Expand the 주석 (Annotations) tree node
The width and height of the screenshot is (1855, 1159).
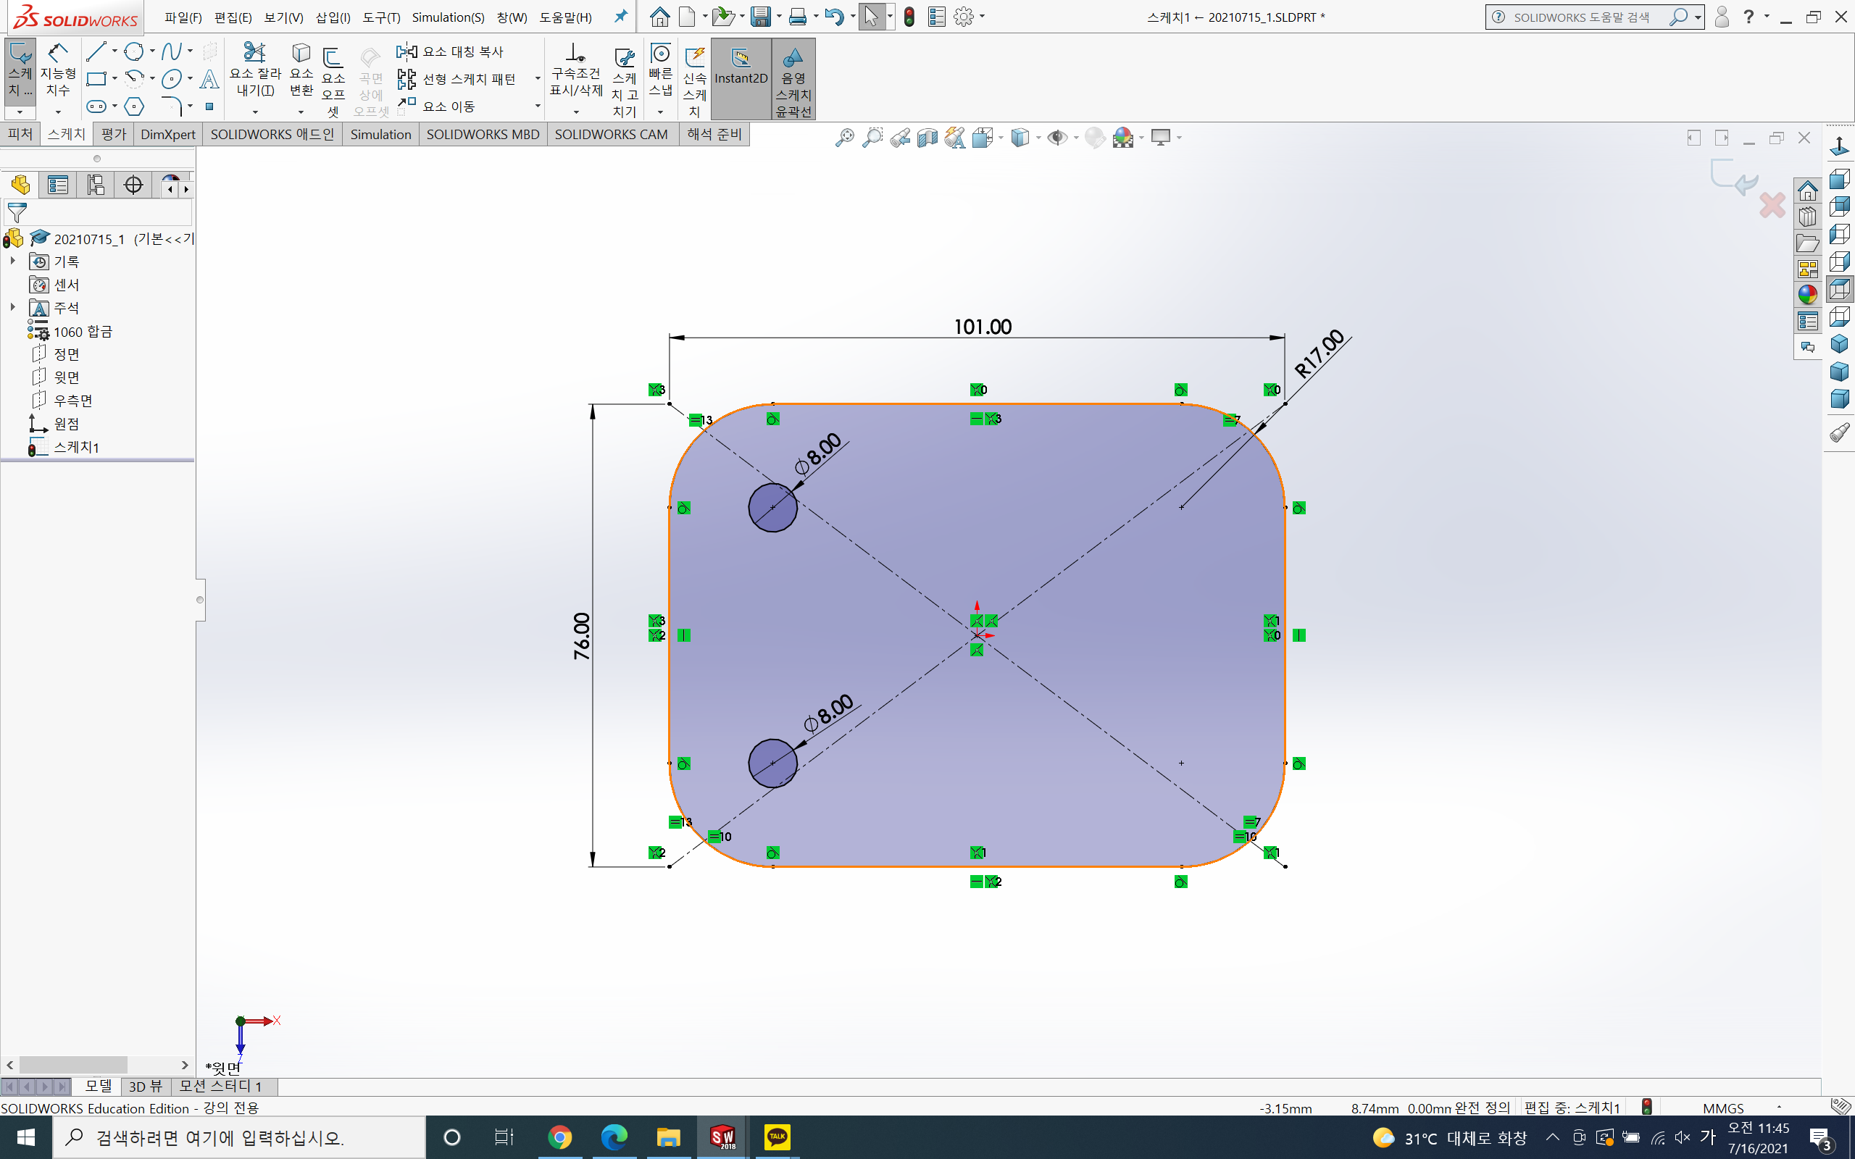(12, 307)
